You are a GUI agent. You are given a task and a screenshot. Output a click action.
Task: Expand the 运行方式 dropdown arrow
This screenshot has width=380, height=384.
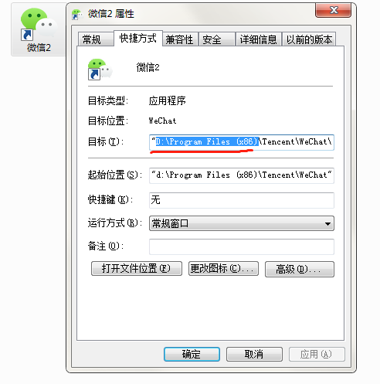[327, 223]
